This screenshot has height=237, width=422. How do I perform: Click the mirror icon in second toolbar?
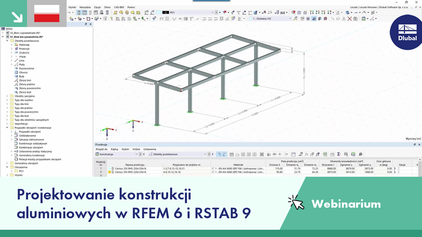point(344,19)
